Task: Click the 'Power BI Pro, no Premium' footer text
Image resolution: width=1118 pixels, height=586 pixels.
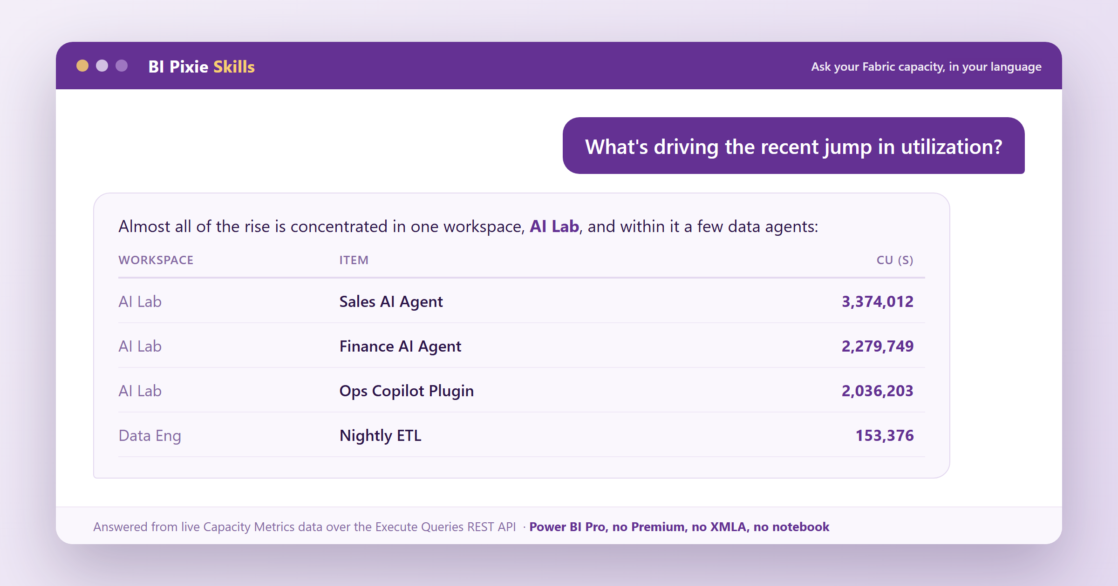Action: pos(679,526)
